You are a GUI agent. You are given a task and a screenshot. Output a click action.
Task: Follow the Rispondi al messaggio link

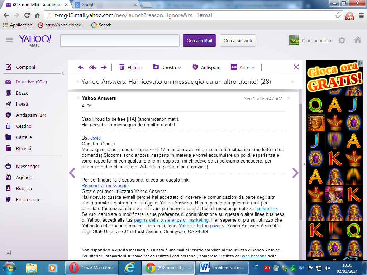(105, 185)
